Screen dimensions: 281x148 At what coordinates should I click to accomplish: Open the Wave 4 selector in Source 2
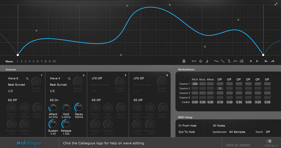point(55,79)
